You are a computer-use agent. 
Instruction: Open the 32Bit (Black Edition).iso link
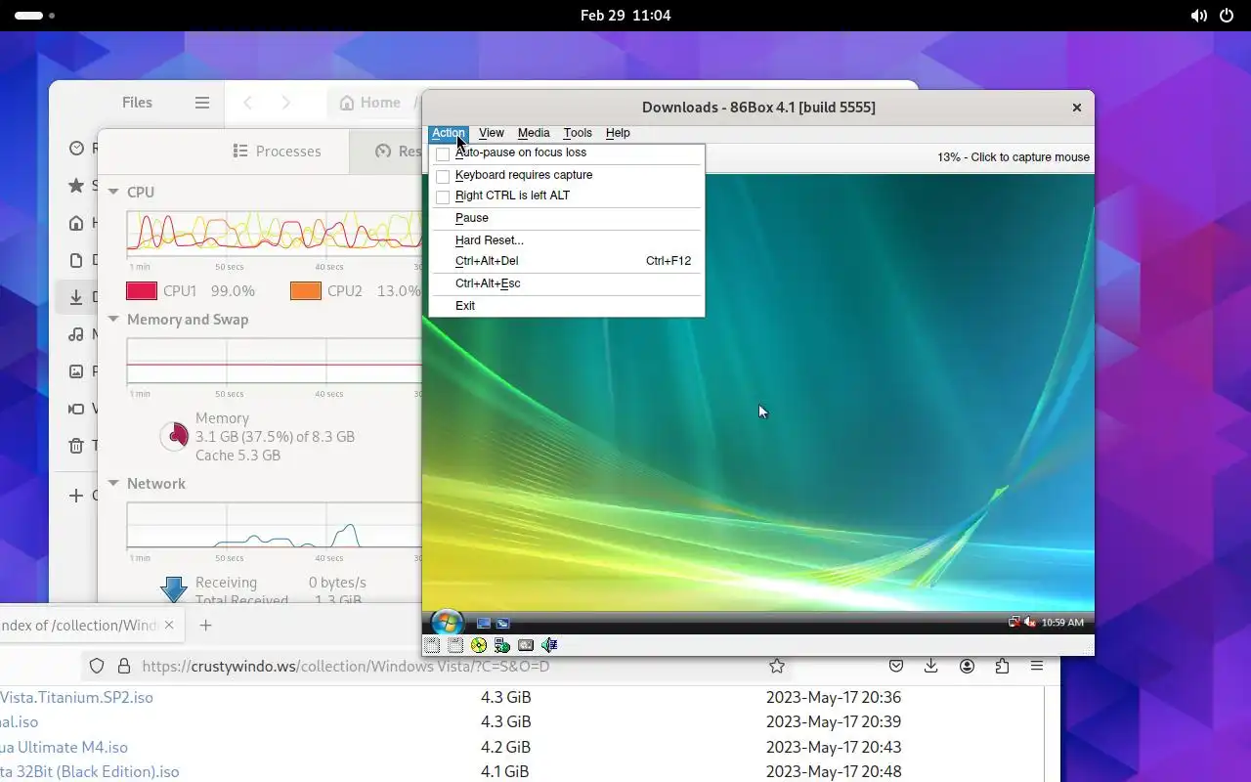[90, 772]
